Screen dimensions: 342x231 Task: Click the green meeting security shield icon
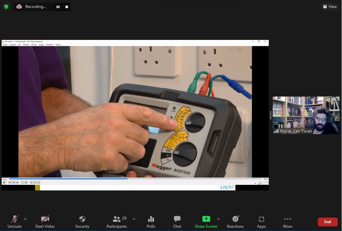point(6,7)
